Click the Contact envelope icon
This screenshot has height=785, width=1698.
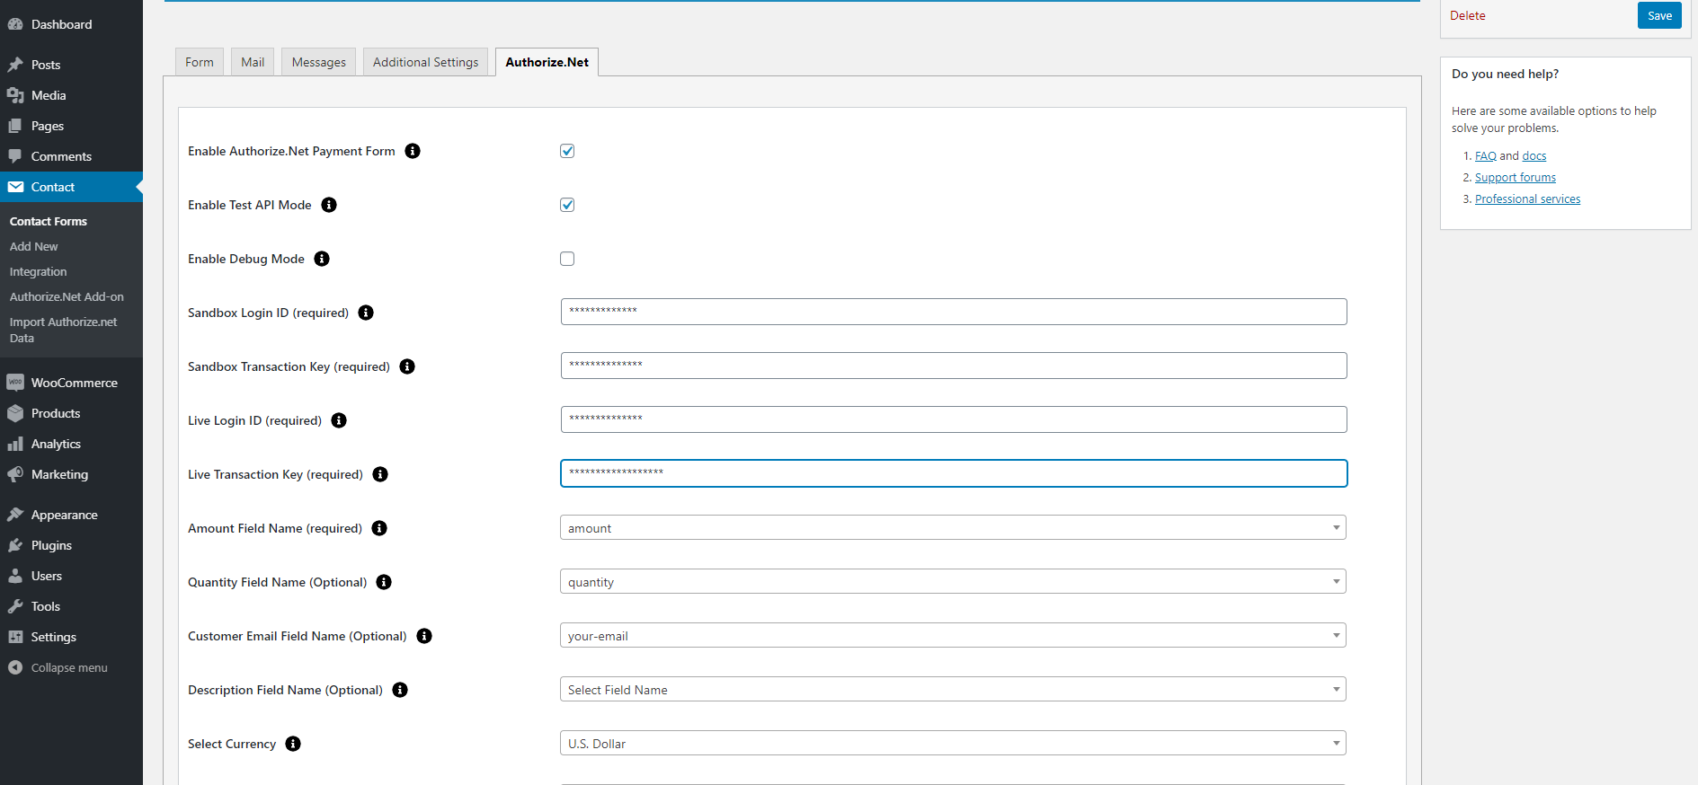click(x=15, y=187)
